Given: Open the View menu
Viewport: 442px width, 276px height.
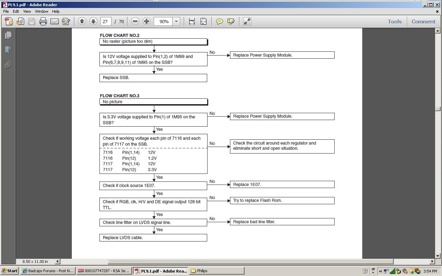Looking at the screenshot, I should (27, 11).
